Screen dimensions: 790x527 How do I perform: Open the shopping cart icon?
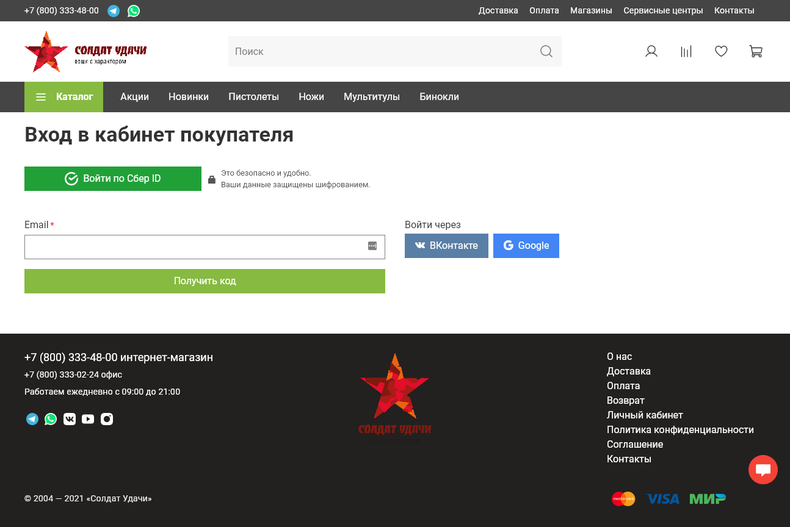[x=755, y=51]
